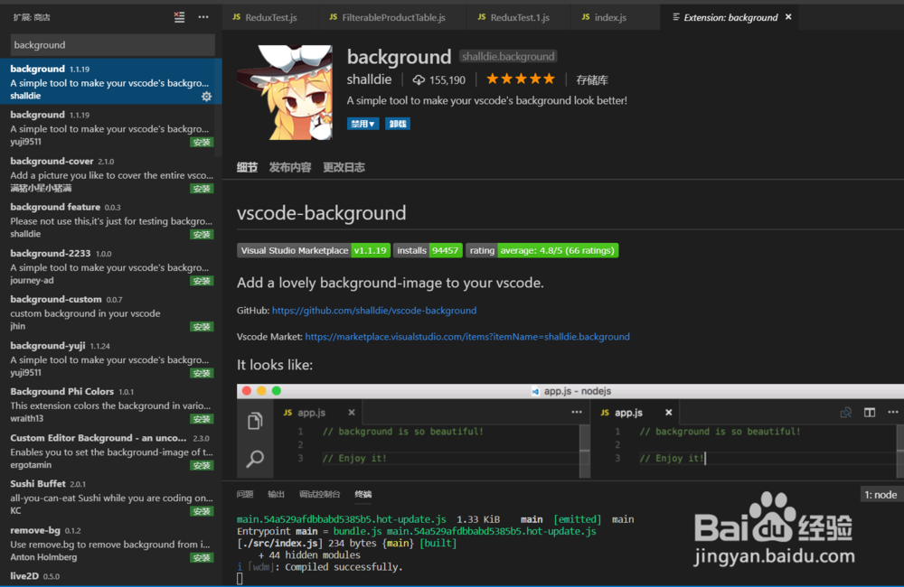Click split editor icon in demo
904x587 pixels.
tap(870, 412)
